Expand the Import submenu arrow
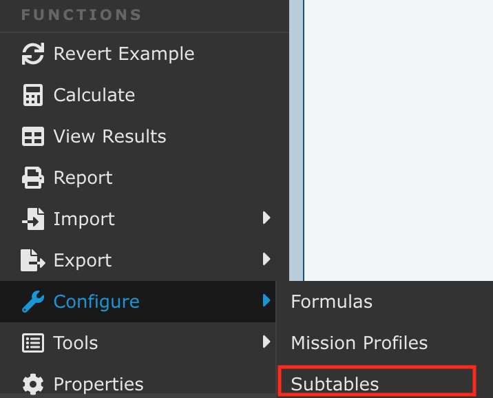 tap(267, 219)
